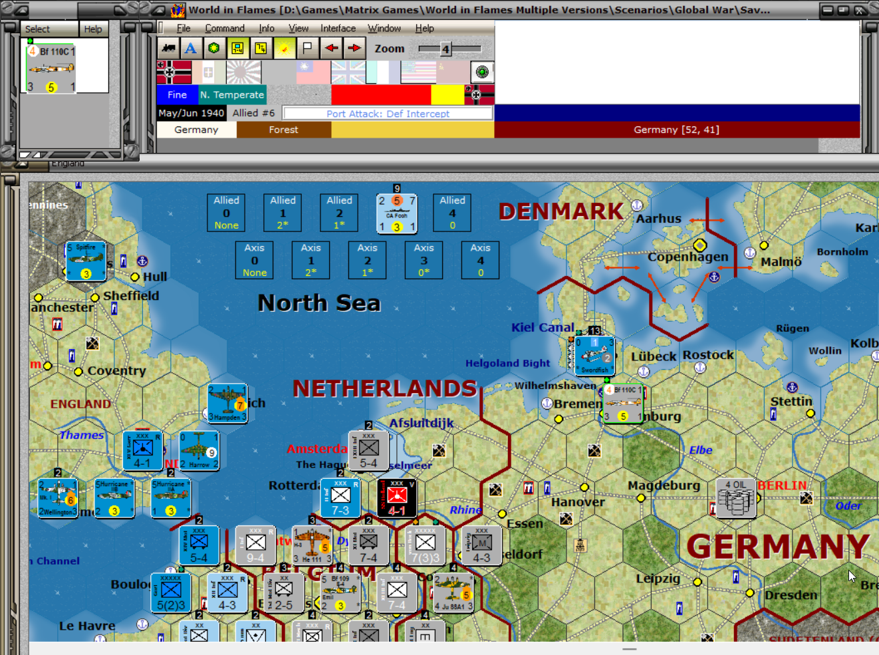Viewport: 879px width, 655px height.
Task: Click the green hexagon toolbar icon
Action: pyautogui.click(x=213, y=48)
